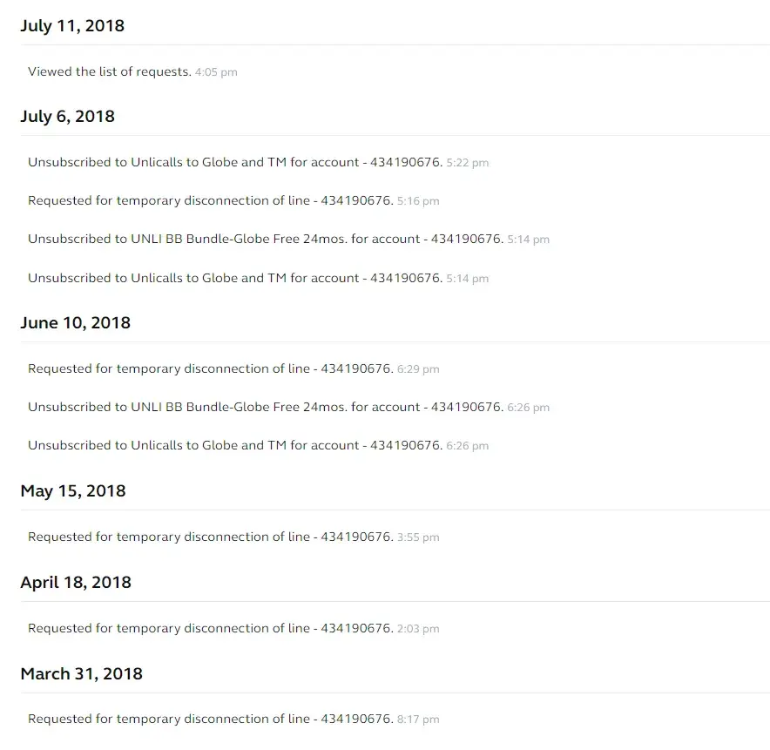Select the temporary disconnection request at 3:55 pm
770x750 pixels.
point(210,537)
